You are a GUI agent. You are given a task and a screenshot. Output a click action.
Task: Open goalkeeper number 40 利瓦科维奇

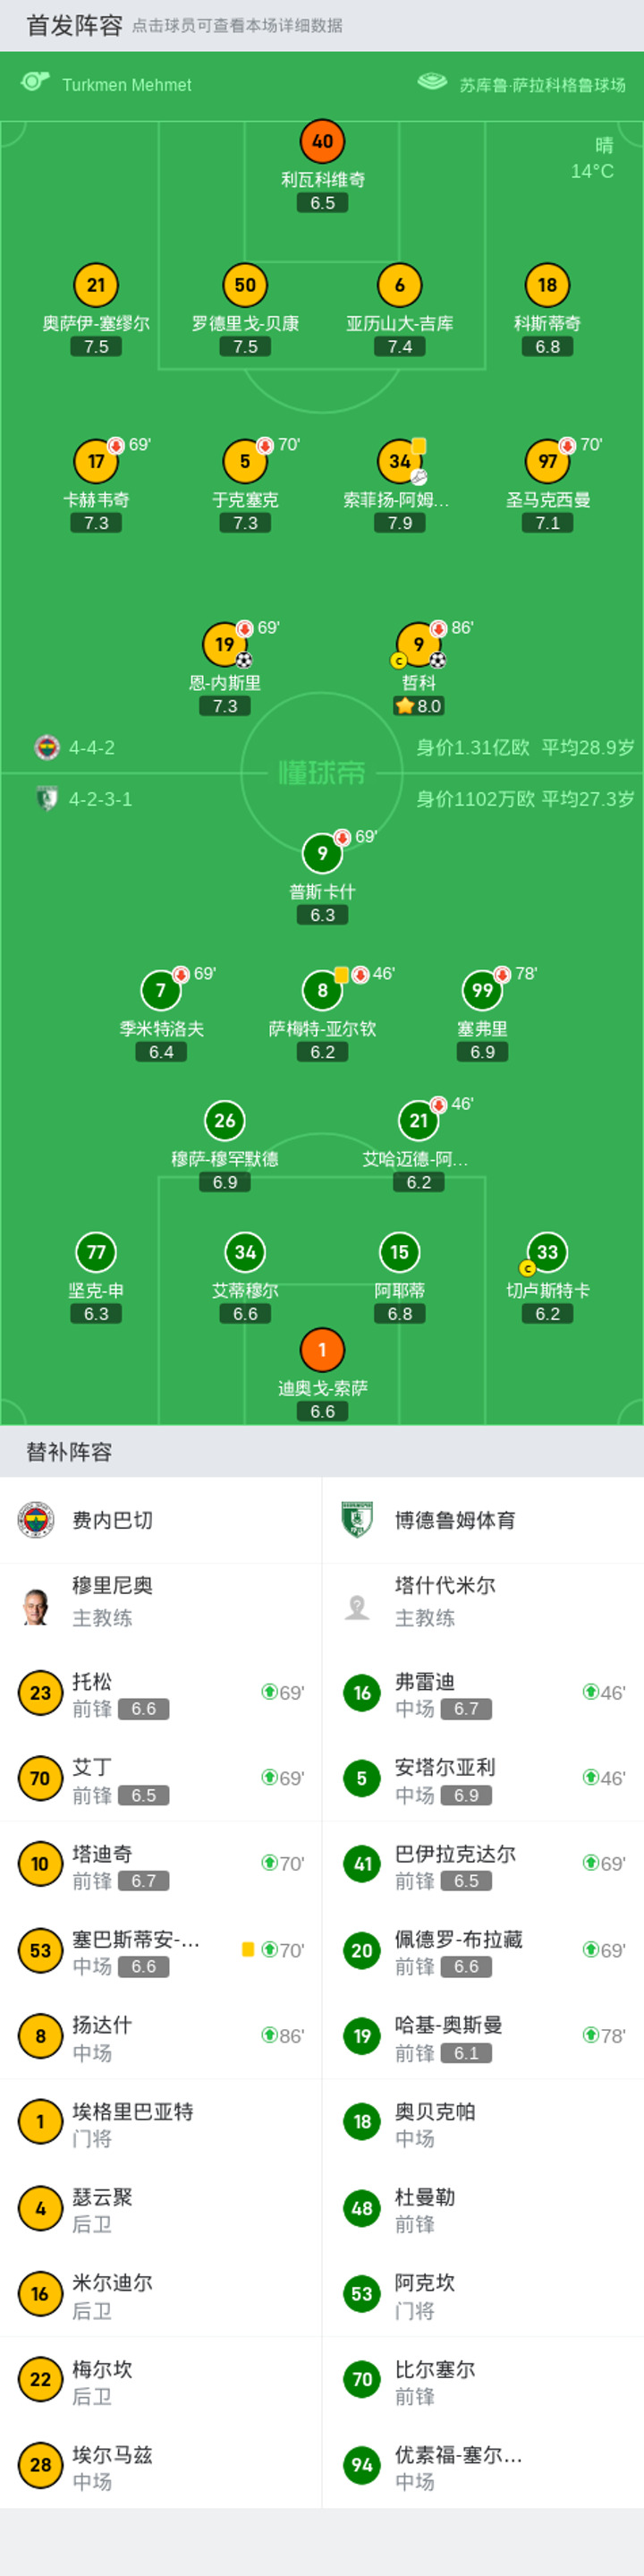coord(322,166)
